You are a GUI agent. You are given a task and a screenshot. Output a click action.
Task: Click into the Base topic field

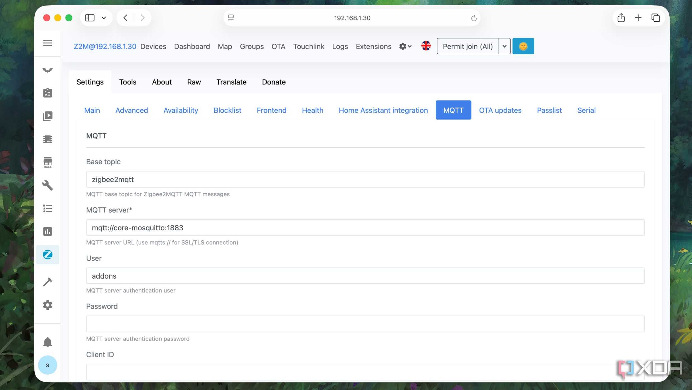pos(365,179)
